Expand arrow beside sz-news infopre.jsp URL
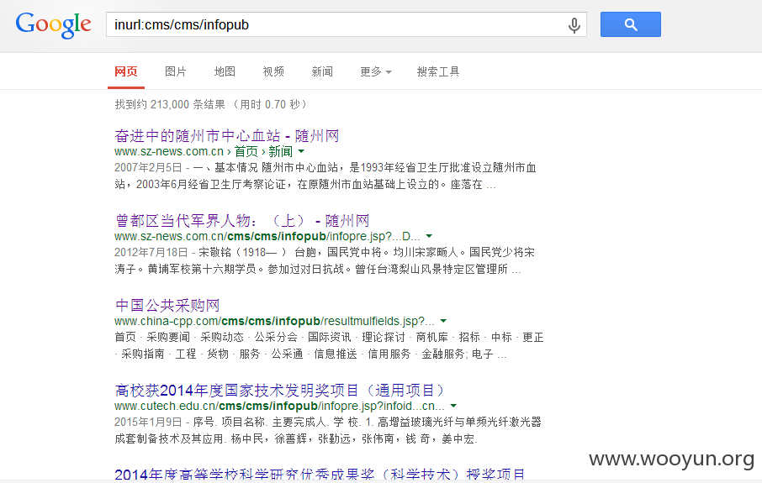 click(x=429, y=236)
